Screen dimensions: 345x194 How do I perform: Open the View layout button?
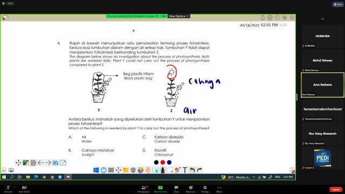click(x=338, y=4)
